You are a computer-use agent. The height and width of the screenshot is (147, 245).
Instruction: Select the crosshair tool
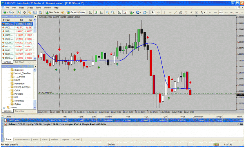(158, 12)
